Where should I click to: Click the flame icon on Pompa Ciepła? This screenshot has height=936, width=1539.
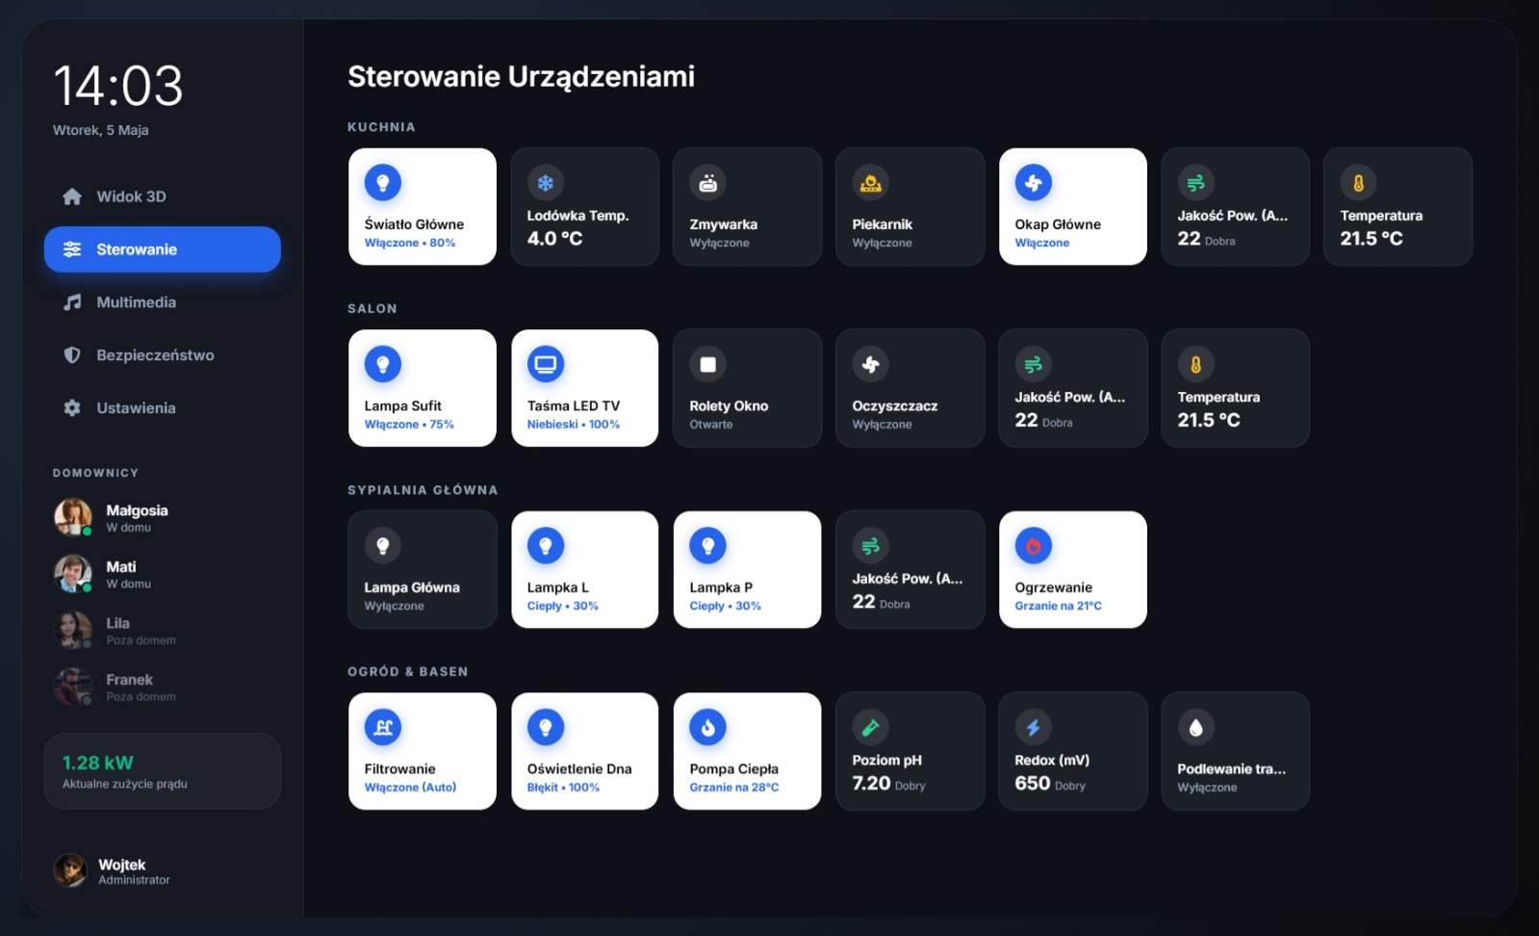pos(708,728)
